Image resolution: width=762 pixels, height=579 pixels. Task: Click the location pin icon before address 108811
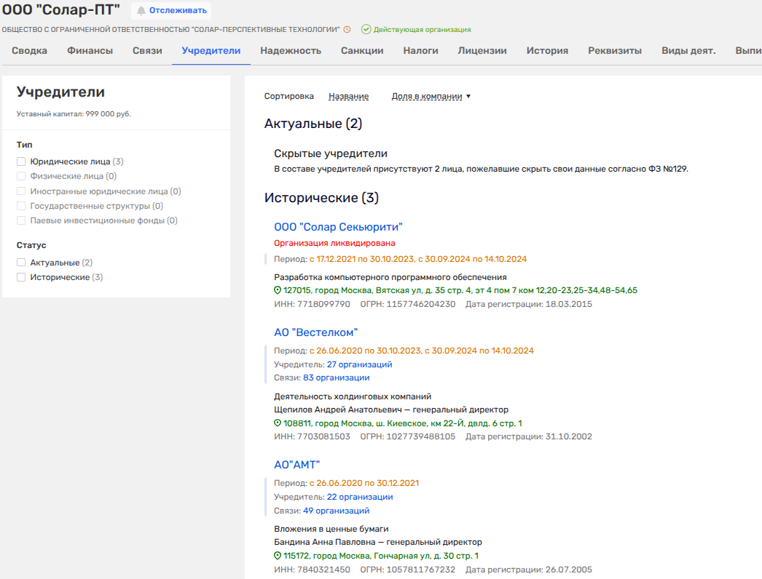pos(278,423)
